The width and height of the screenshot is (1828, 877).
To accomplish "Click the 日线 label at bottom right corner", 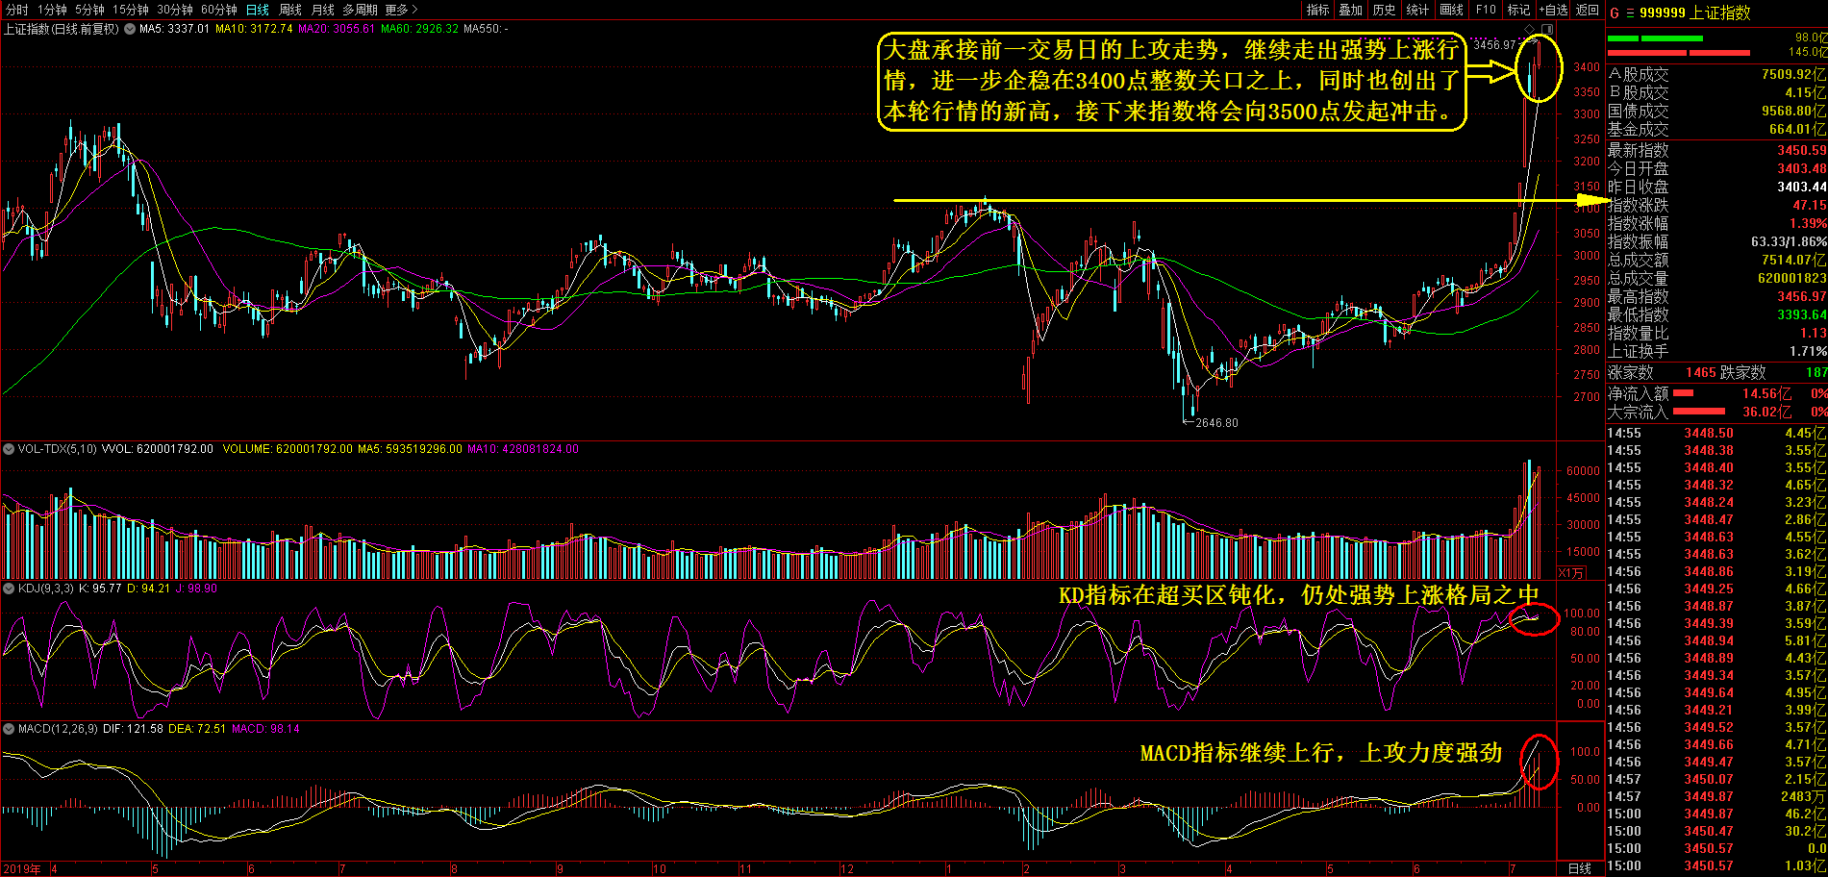I will click(x=1580, y=868).
